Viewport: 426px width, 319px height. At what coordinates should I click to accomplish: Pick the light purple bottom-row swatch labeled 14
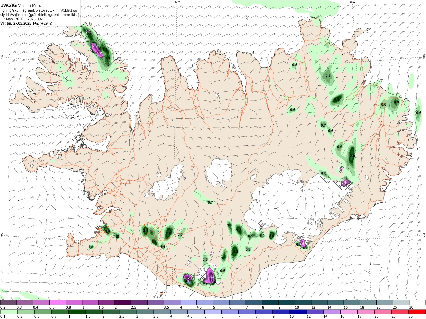point(332,312)
